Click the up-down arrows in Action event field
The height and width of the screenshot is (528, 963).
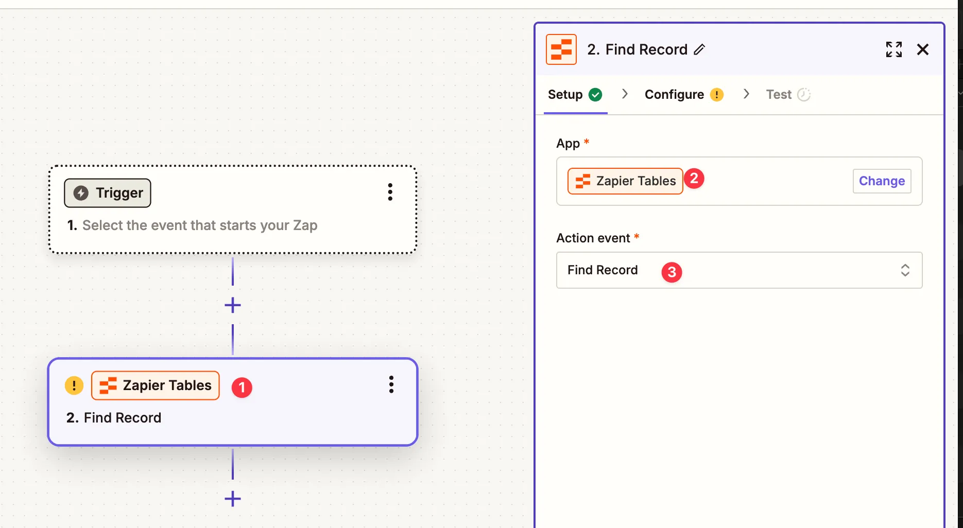click(x=905, y=270)
